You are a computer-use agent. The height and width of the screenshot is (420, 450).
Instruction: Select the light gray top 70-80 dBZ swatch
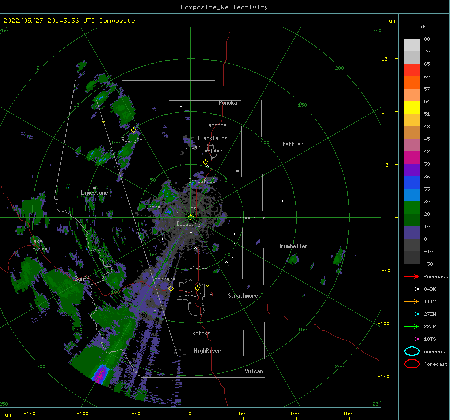click(x=412, y=45)
